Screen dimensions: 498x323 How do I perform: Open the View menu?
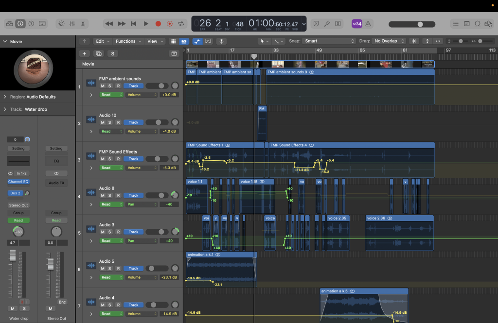pyautogui.click(x=155, y=41)
